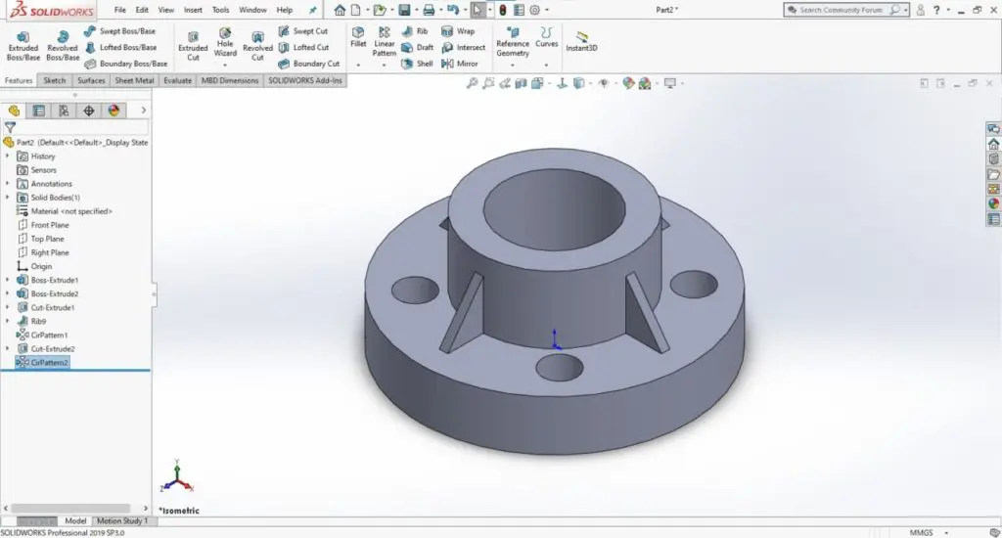Image resolution: width=1002 pixels, height=538 pixels.
Task: Select the Extruded Boss/Base tool
Action: (23, 44)
